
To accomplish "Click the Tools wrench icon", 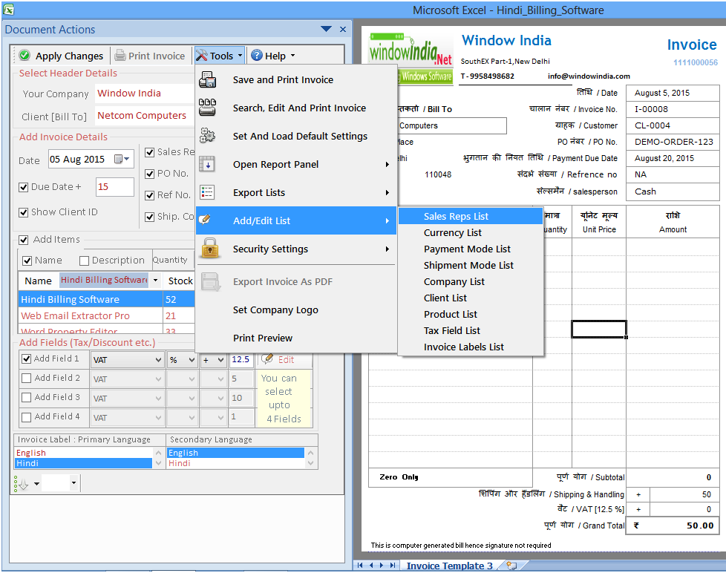I will [201, 56].
